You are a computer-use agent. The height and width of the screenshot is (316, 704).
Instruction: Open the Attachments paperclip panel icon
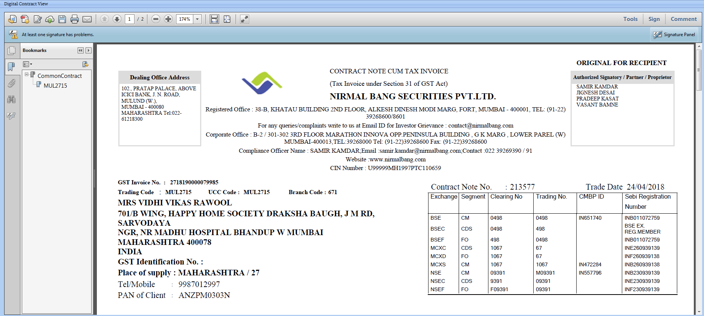12,83
